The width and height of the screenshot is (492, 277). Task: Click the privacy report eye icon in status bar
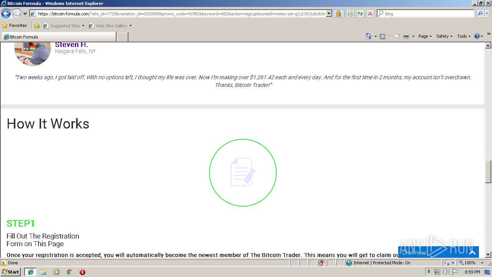pos(321,263)
